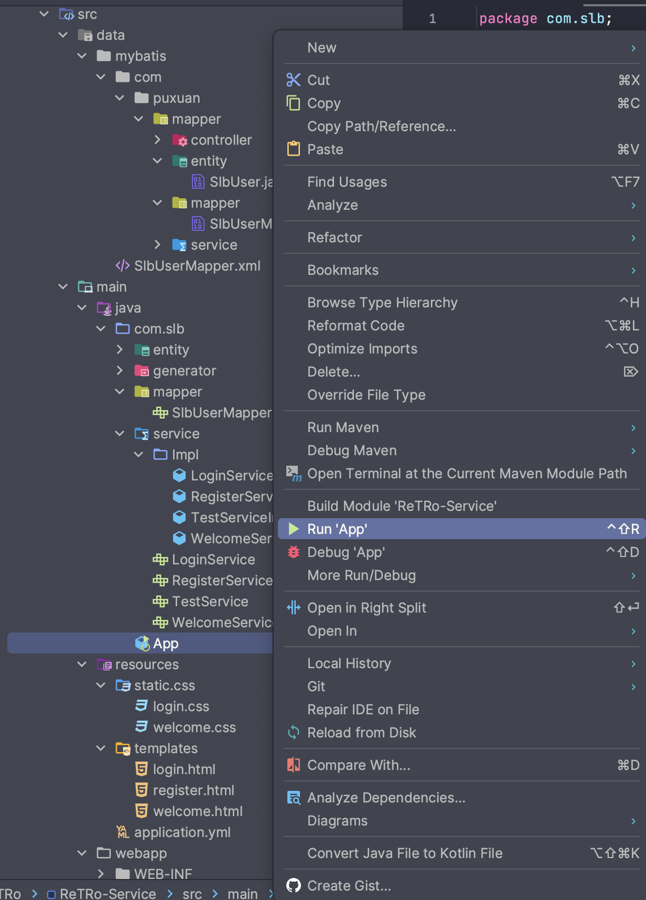The width and height of the screenshot is (646, 900).
Task: Select Repair IDE on File
Action: [461, 710]
